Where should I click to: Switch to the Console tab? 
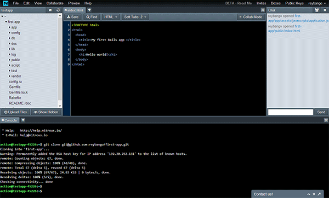(11, 120)
